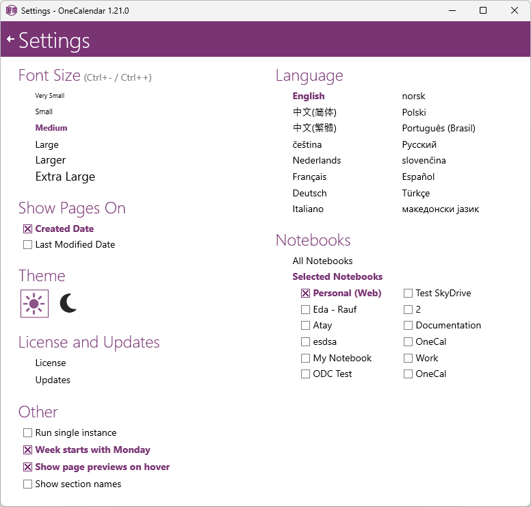Choose Small font size
Viewport: 531px width, 507px height.
pyautogui.click(x=44, y=112)
